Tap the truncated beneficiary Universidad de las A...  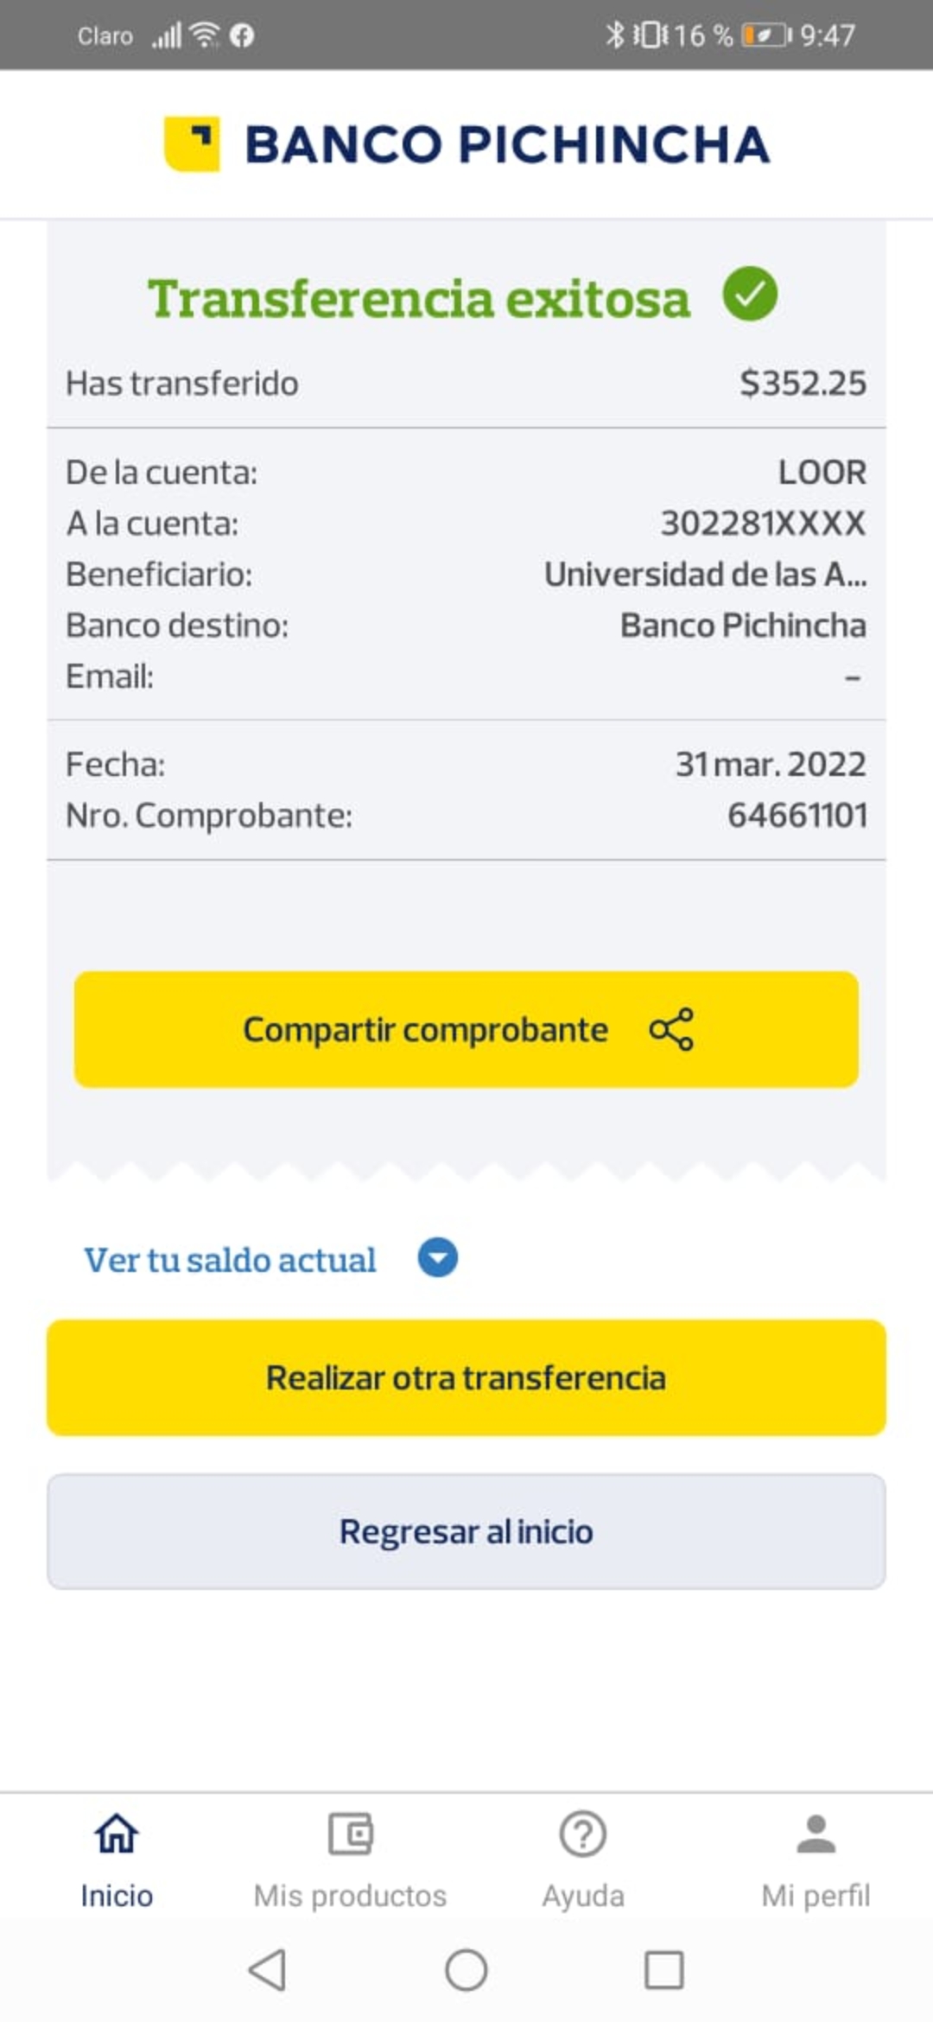[705, 575]
